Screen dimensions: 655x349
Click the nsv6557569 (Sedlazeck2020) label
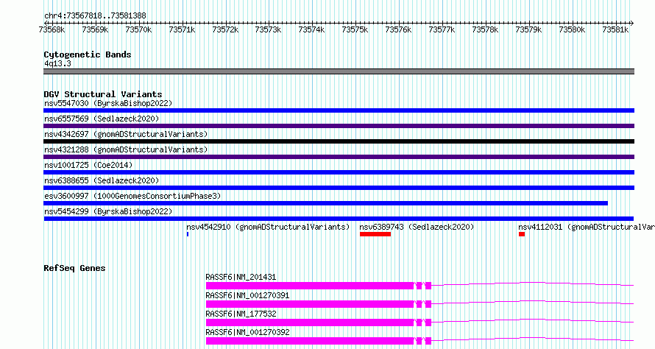102,119
